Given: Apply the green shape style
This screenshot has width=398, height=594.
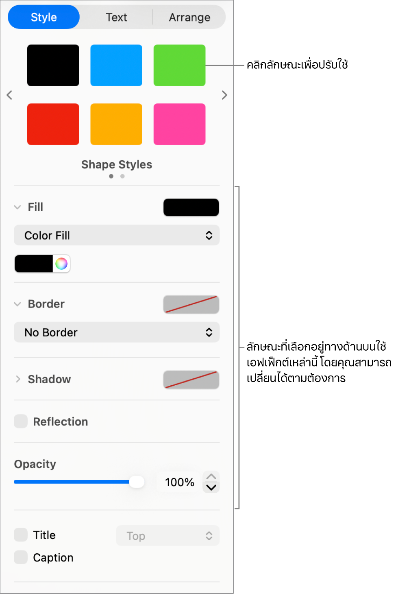Looking at the screenshot, I should pyautogui.click(x=179, y=66).
